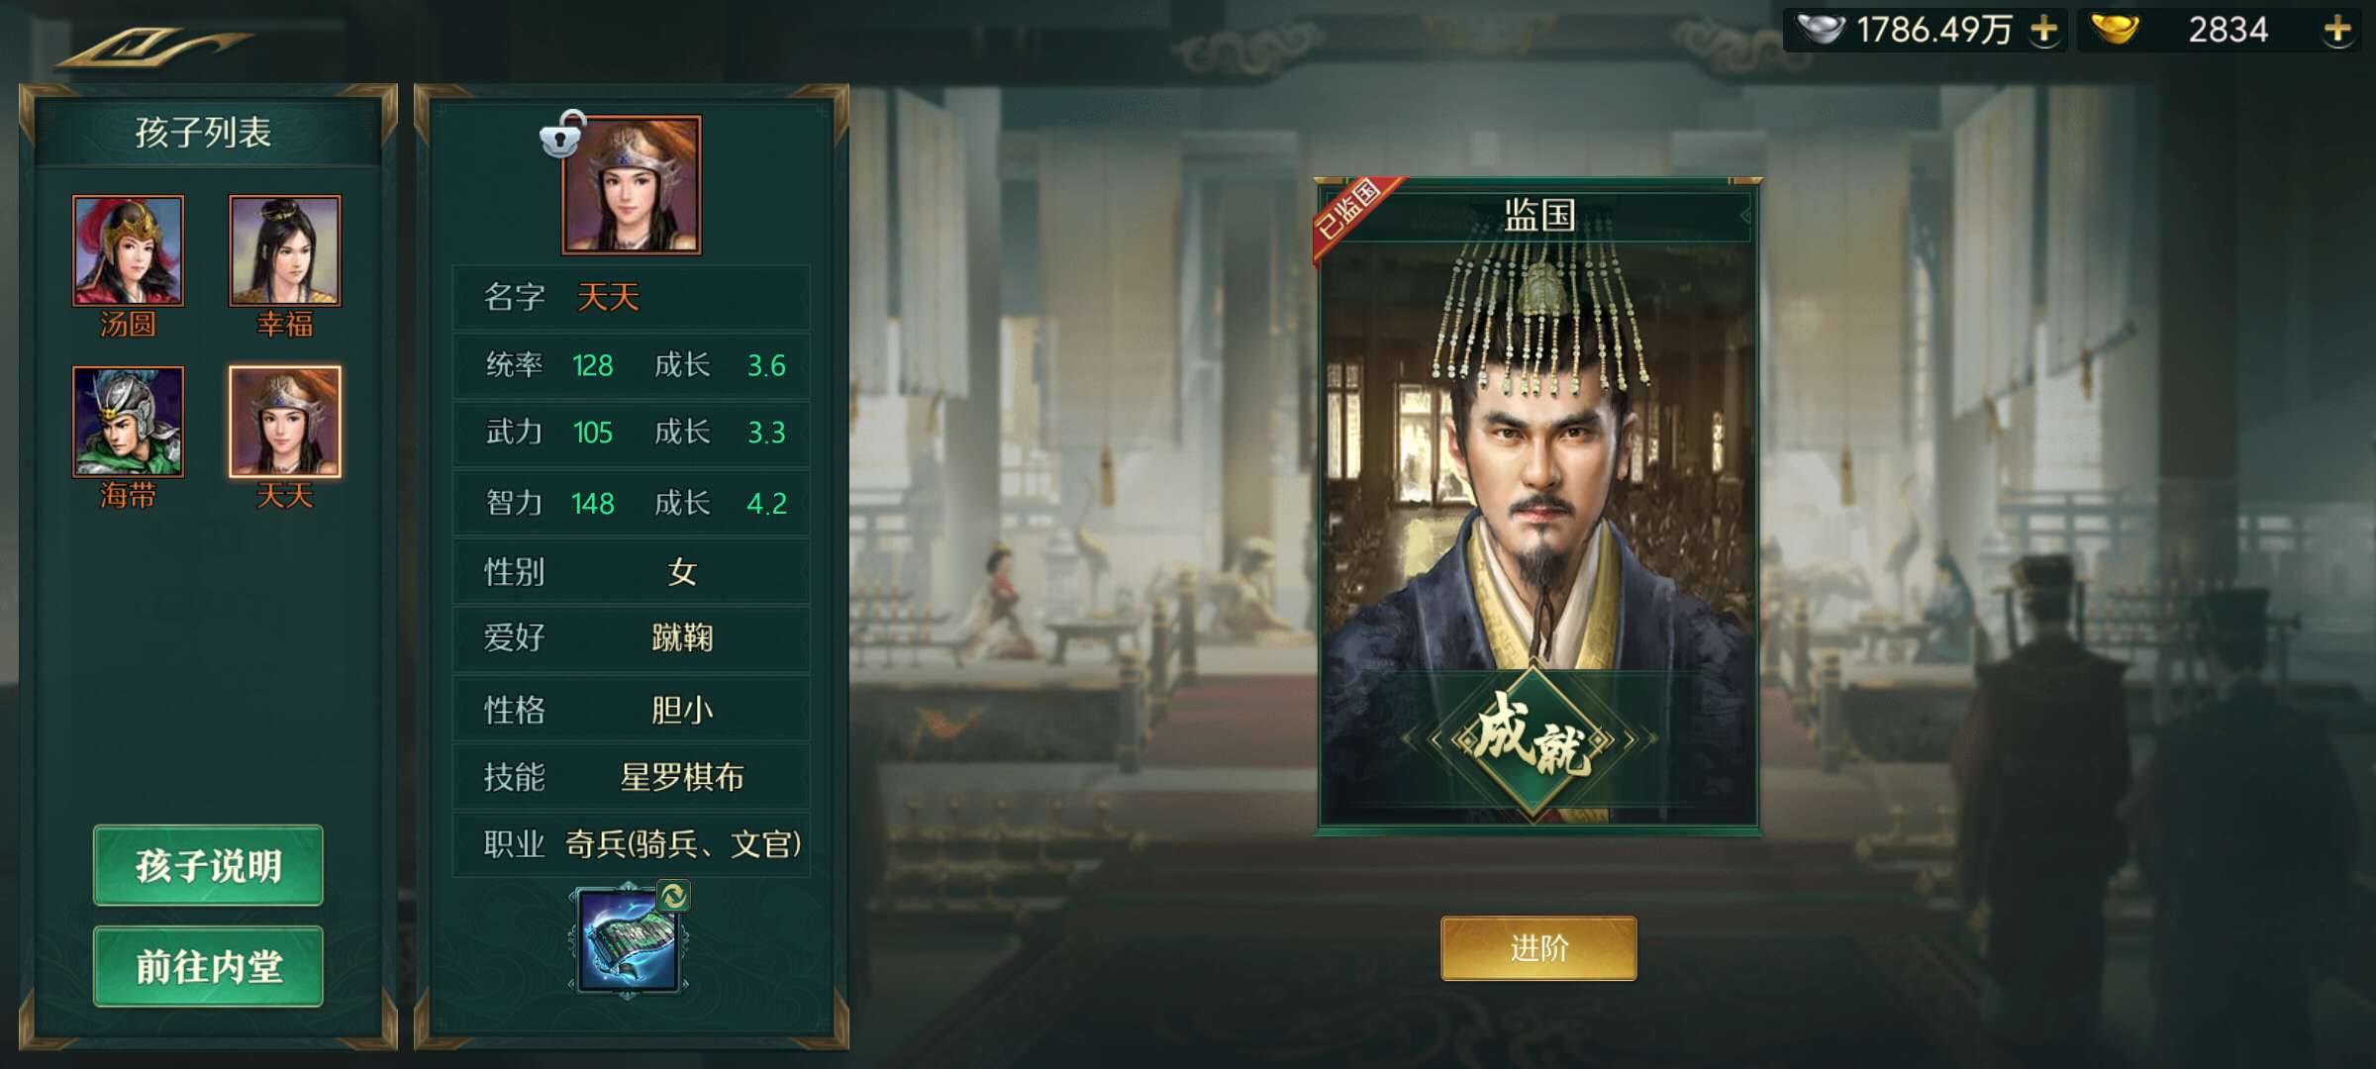2376x1069 pixels.
Task: Click the gold ingot currency icon
Action: (x=2114, y=30)
